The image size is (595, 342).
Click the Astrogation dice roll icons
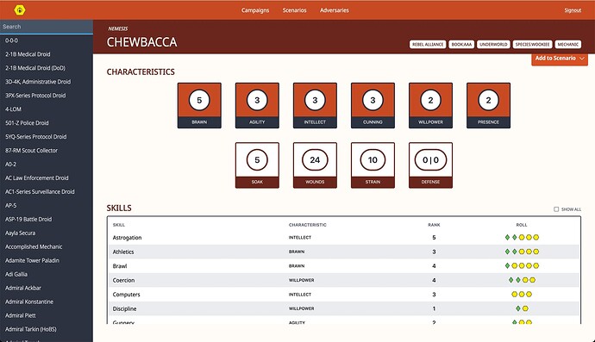pyautogui.click(x=522, y=238)
